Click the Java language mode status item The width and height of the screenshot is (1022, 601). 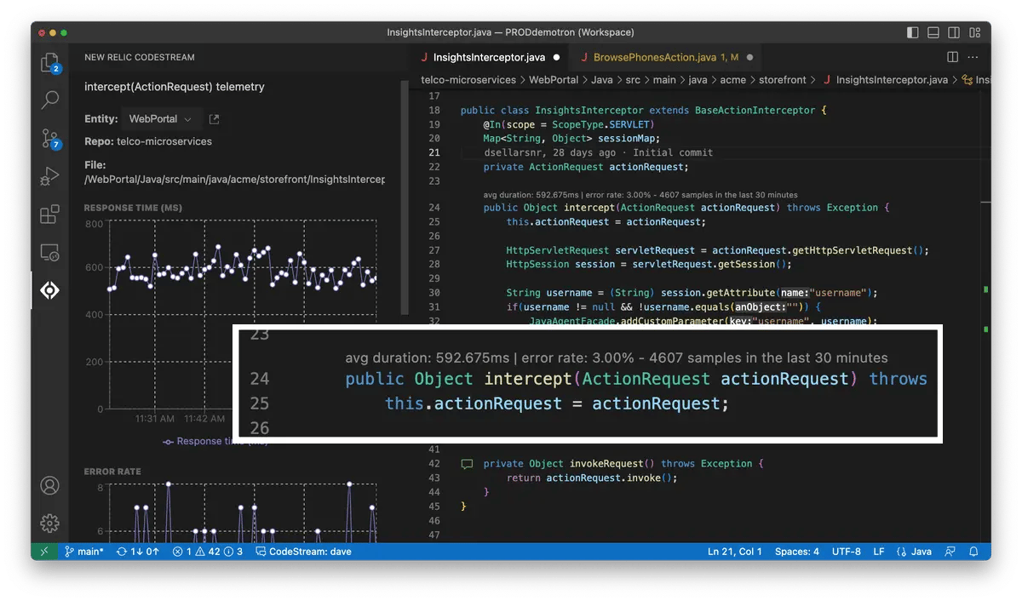[x=915, y=552]
